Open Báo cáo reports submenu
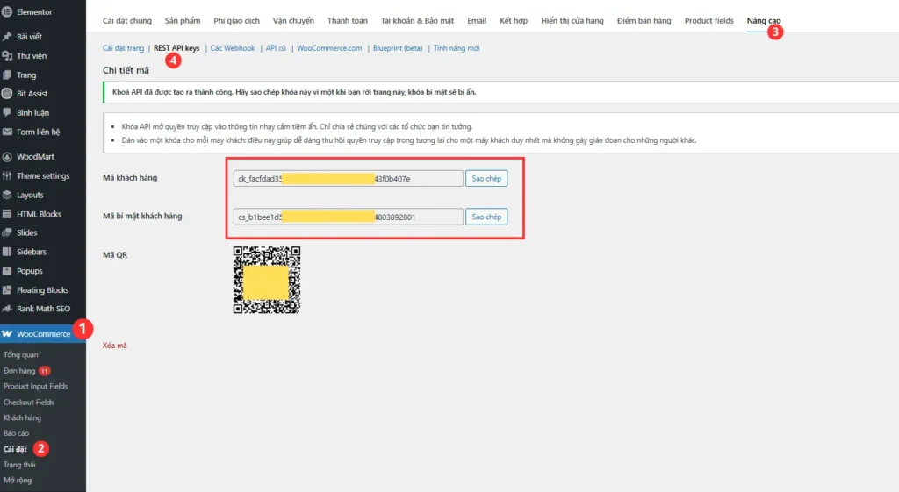This screenshot has height=492, width=899. pos(16,433)
